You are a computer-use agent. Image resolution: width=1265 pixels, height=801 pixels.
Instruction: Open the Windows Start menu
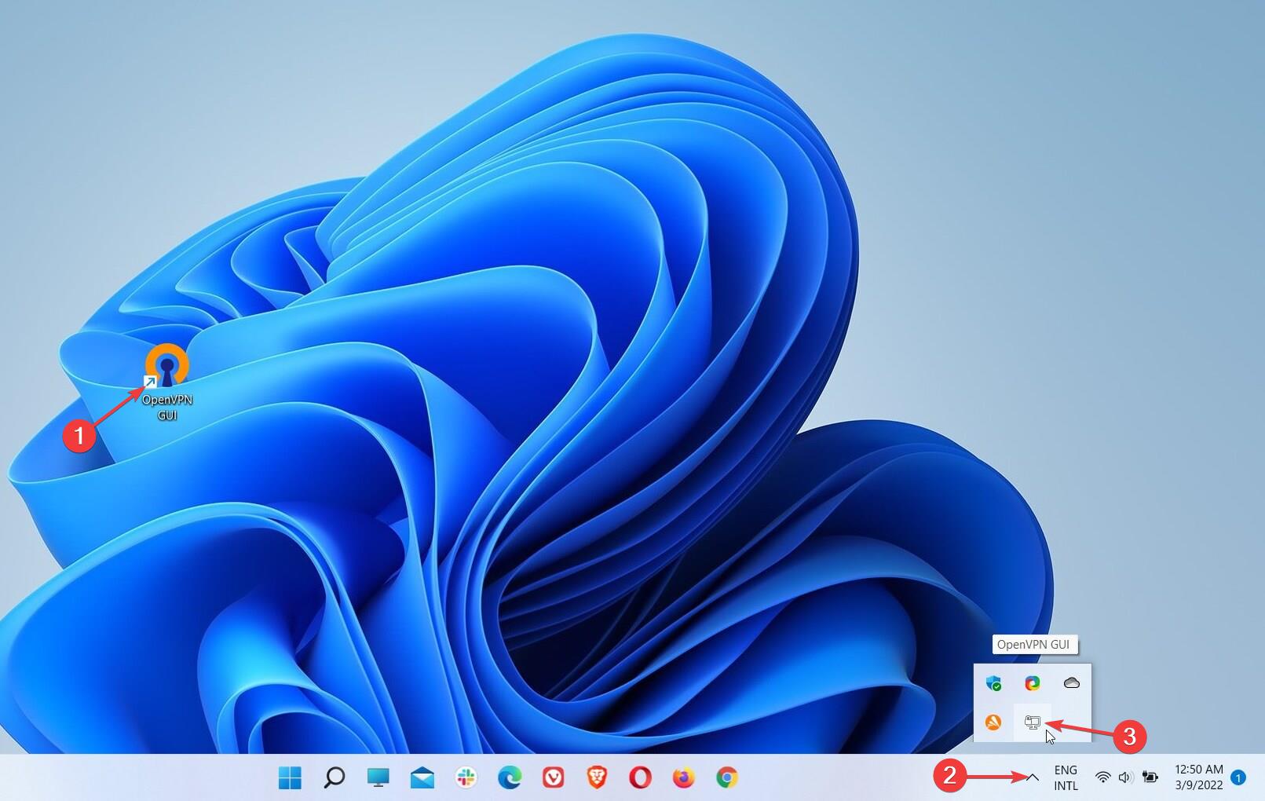(x=290, y=777)
